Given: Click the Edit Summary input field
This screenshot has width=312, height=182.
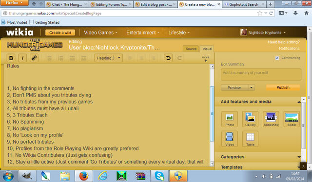Looking at the screenshot, I should 261,74.
